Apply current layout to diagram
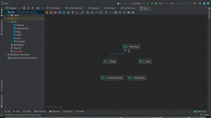 [x=106, y=12]
